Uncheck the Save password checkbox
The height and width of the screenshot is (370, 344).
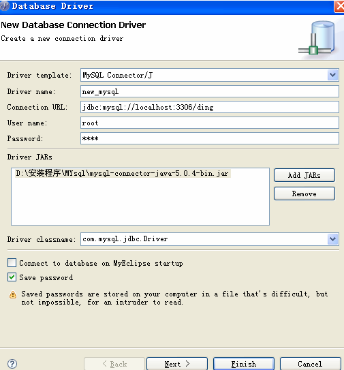[12, 277]
